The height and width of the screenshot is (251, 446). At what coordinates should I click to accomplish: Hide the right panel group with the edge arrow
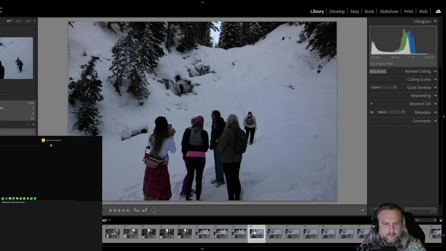click(x=444, y=117)
